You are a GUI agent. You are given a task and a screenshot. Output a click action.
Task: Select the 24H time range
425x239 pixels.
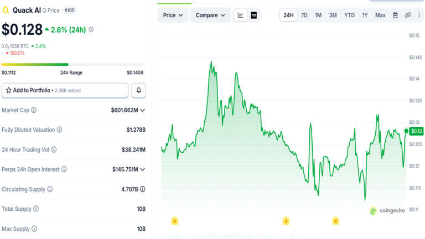pos(288,15)
